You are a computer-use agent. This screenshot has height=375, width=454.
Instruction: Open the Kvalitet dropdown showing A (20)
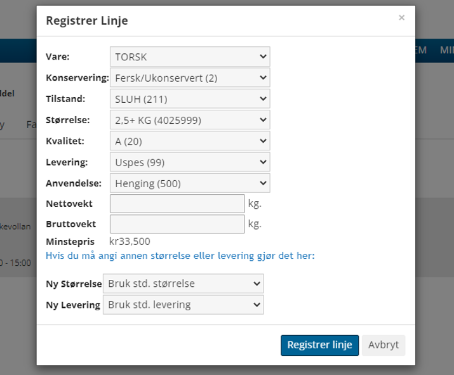190,141
